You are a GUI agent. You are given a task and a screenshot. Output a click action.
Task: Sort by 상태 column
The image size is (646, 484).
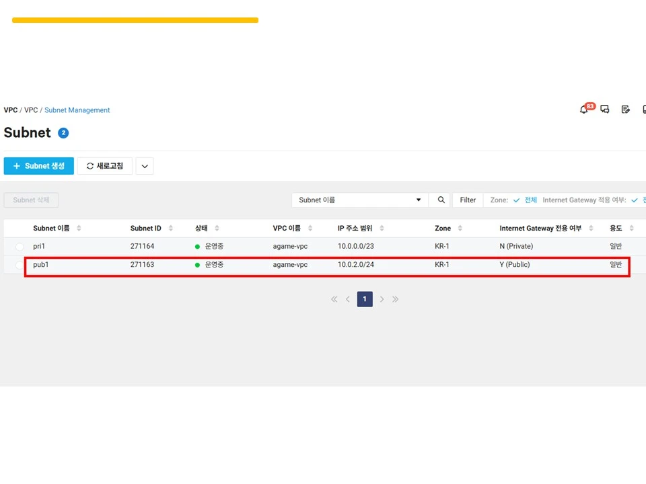coord(217,228)
